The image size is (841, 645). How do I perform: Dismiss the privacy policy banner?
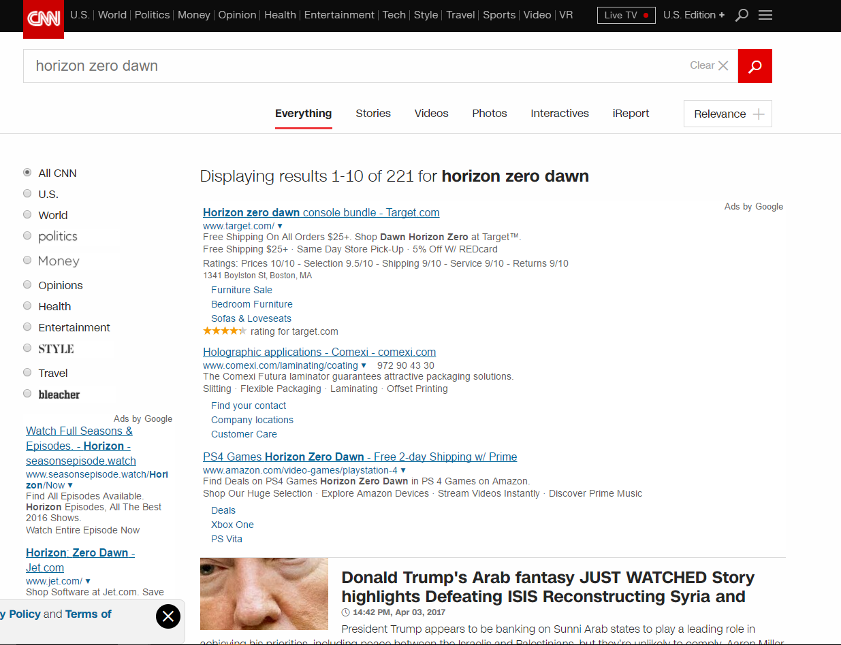[x=168, y=616]
